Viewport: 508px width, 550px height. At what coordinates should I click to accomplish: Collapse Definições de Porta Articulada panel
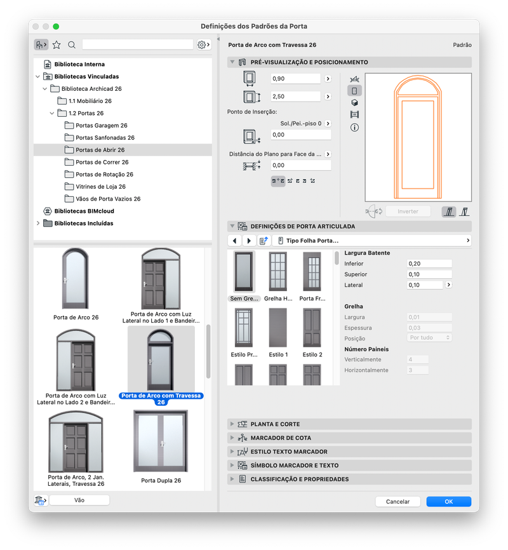point(232,226)
